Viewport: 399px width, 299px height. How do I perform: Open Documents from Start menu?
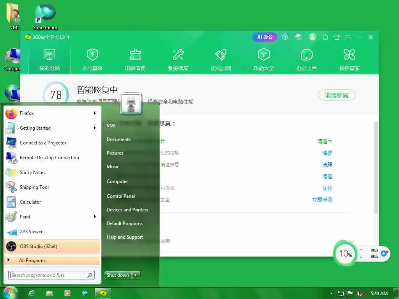tap(118, 139)
